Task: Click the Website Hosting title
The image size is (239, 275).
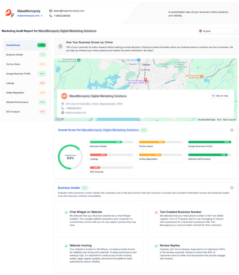Action: pos(81,245)
